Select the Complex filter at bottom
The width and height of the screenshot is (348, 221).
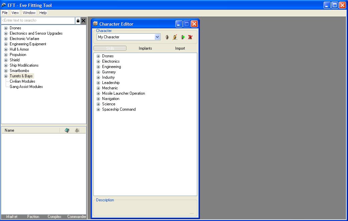[54, 217]
